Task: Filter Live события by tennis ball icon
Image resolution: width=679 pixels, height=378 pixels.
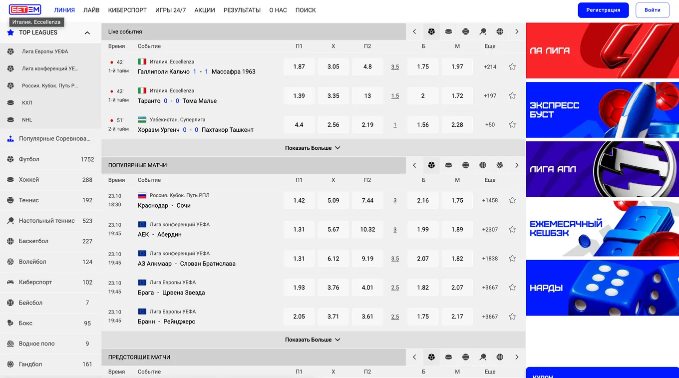Action: tap(465, 31)
